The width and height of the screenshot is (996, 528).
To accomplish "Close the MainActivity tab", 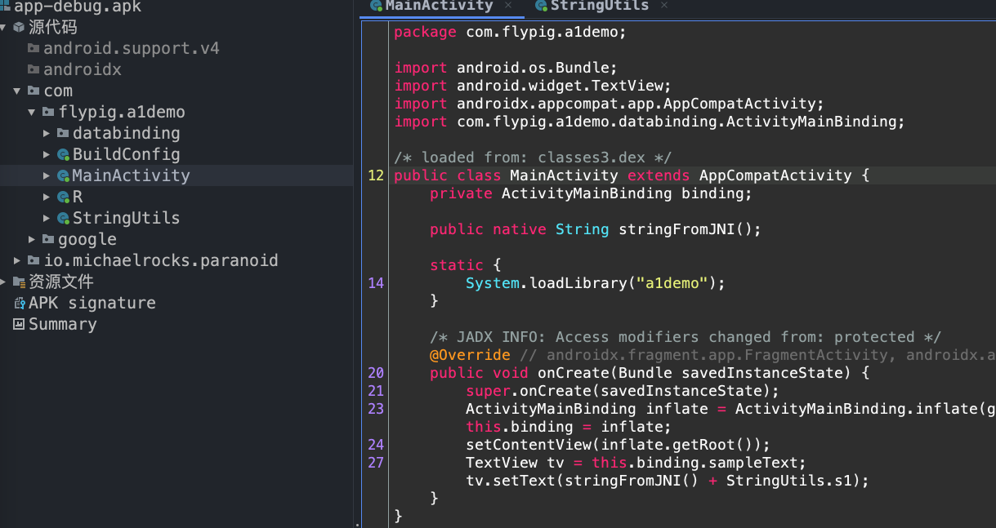I will 508,6.
